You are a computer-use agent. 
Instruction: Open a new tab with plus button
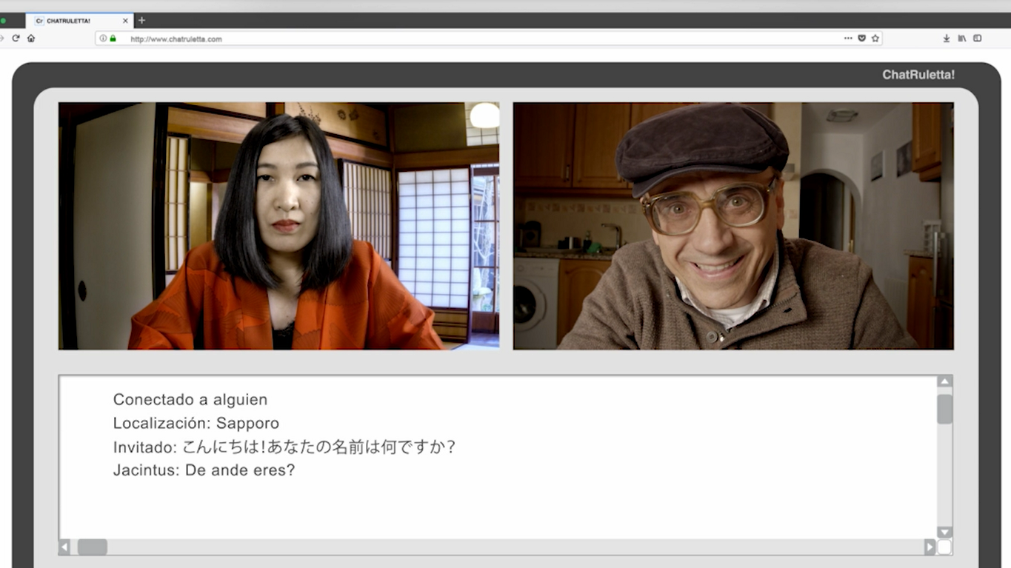point(142,20)
